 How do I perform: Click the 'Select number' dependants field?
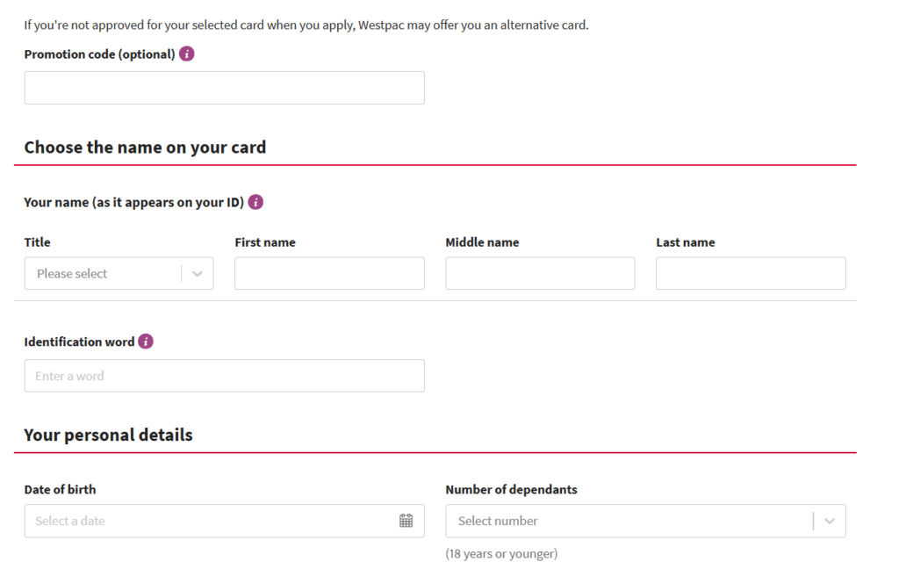tap(628, 521)
